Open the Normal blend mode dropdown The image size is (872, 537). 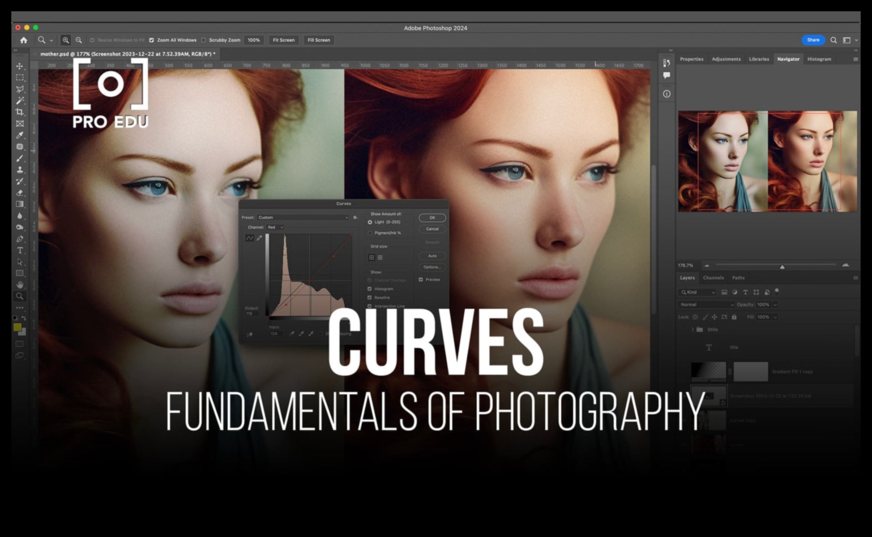[x=706, y=305]
